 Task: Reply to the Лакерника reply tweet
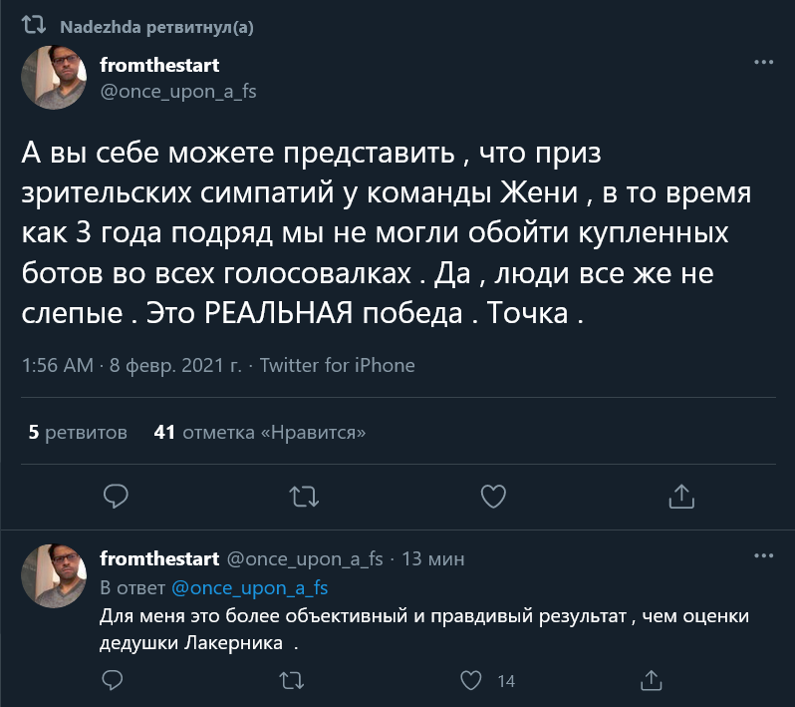pyautogui.click(x=114, y=681)
